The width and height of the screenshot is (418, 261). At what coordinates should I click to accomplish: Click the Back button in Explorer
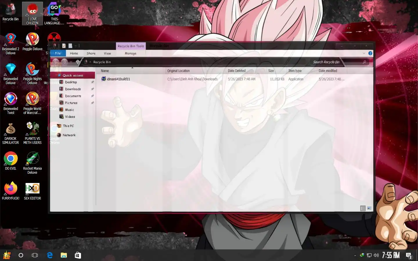[56, 62]
